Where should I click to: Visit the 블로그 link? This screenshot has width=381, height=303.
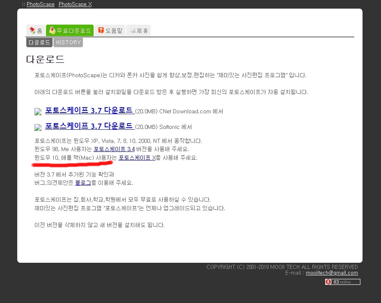coord(83,183)
